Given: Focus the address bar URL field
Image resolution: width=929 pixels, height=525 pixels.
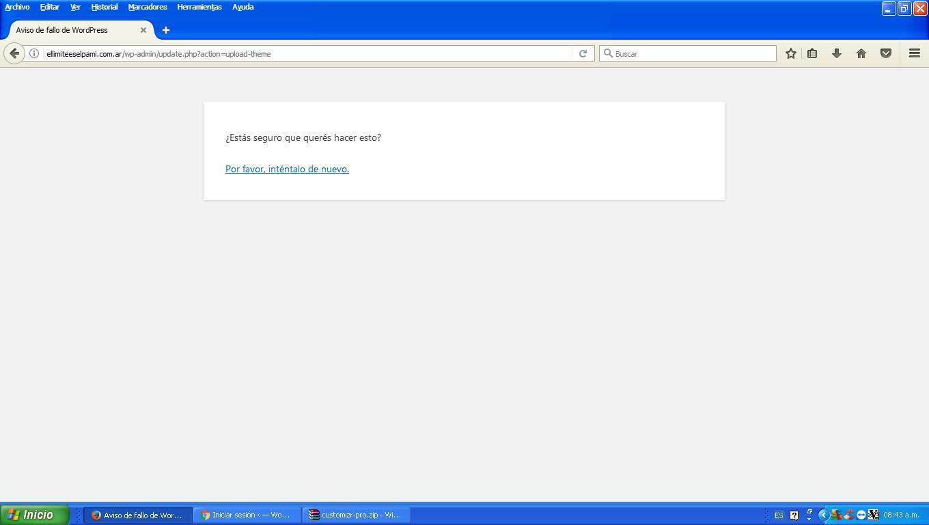Looking at the screenshot, I should click(x=307, y=53).
